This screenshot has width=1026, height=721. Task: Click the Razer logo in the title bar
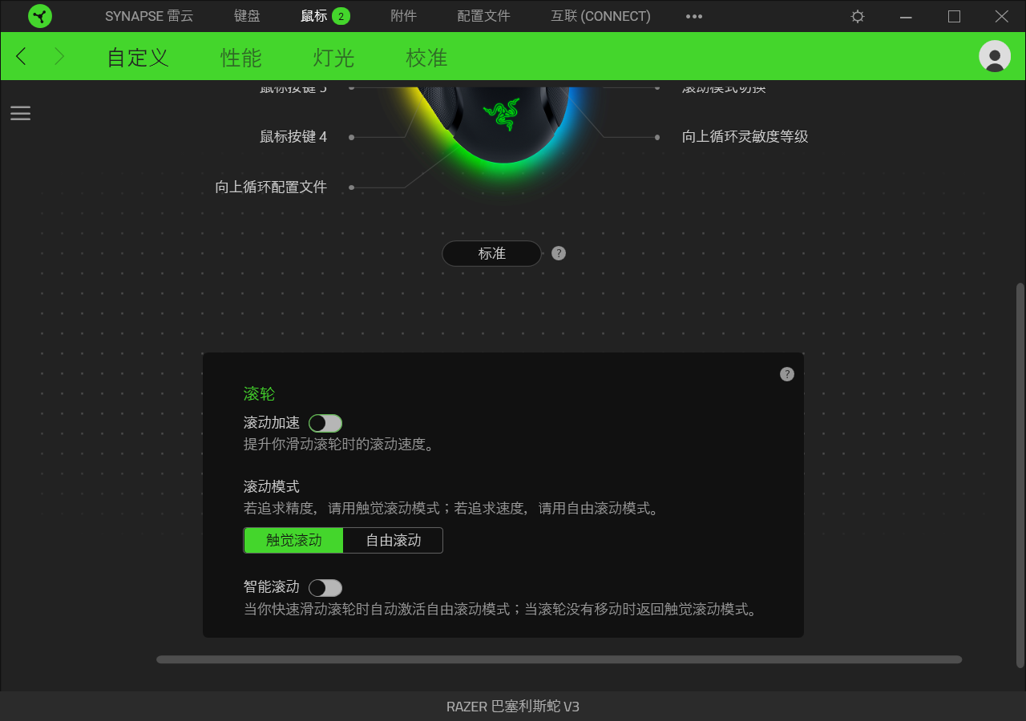pos(40,16)
